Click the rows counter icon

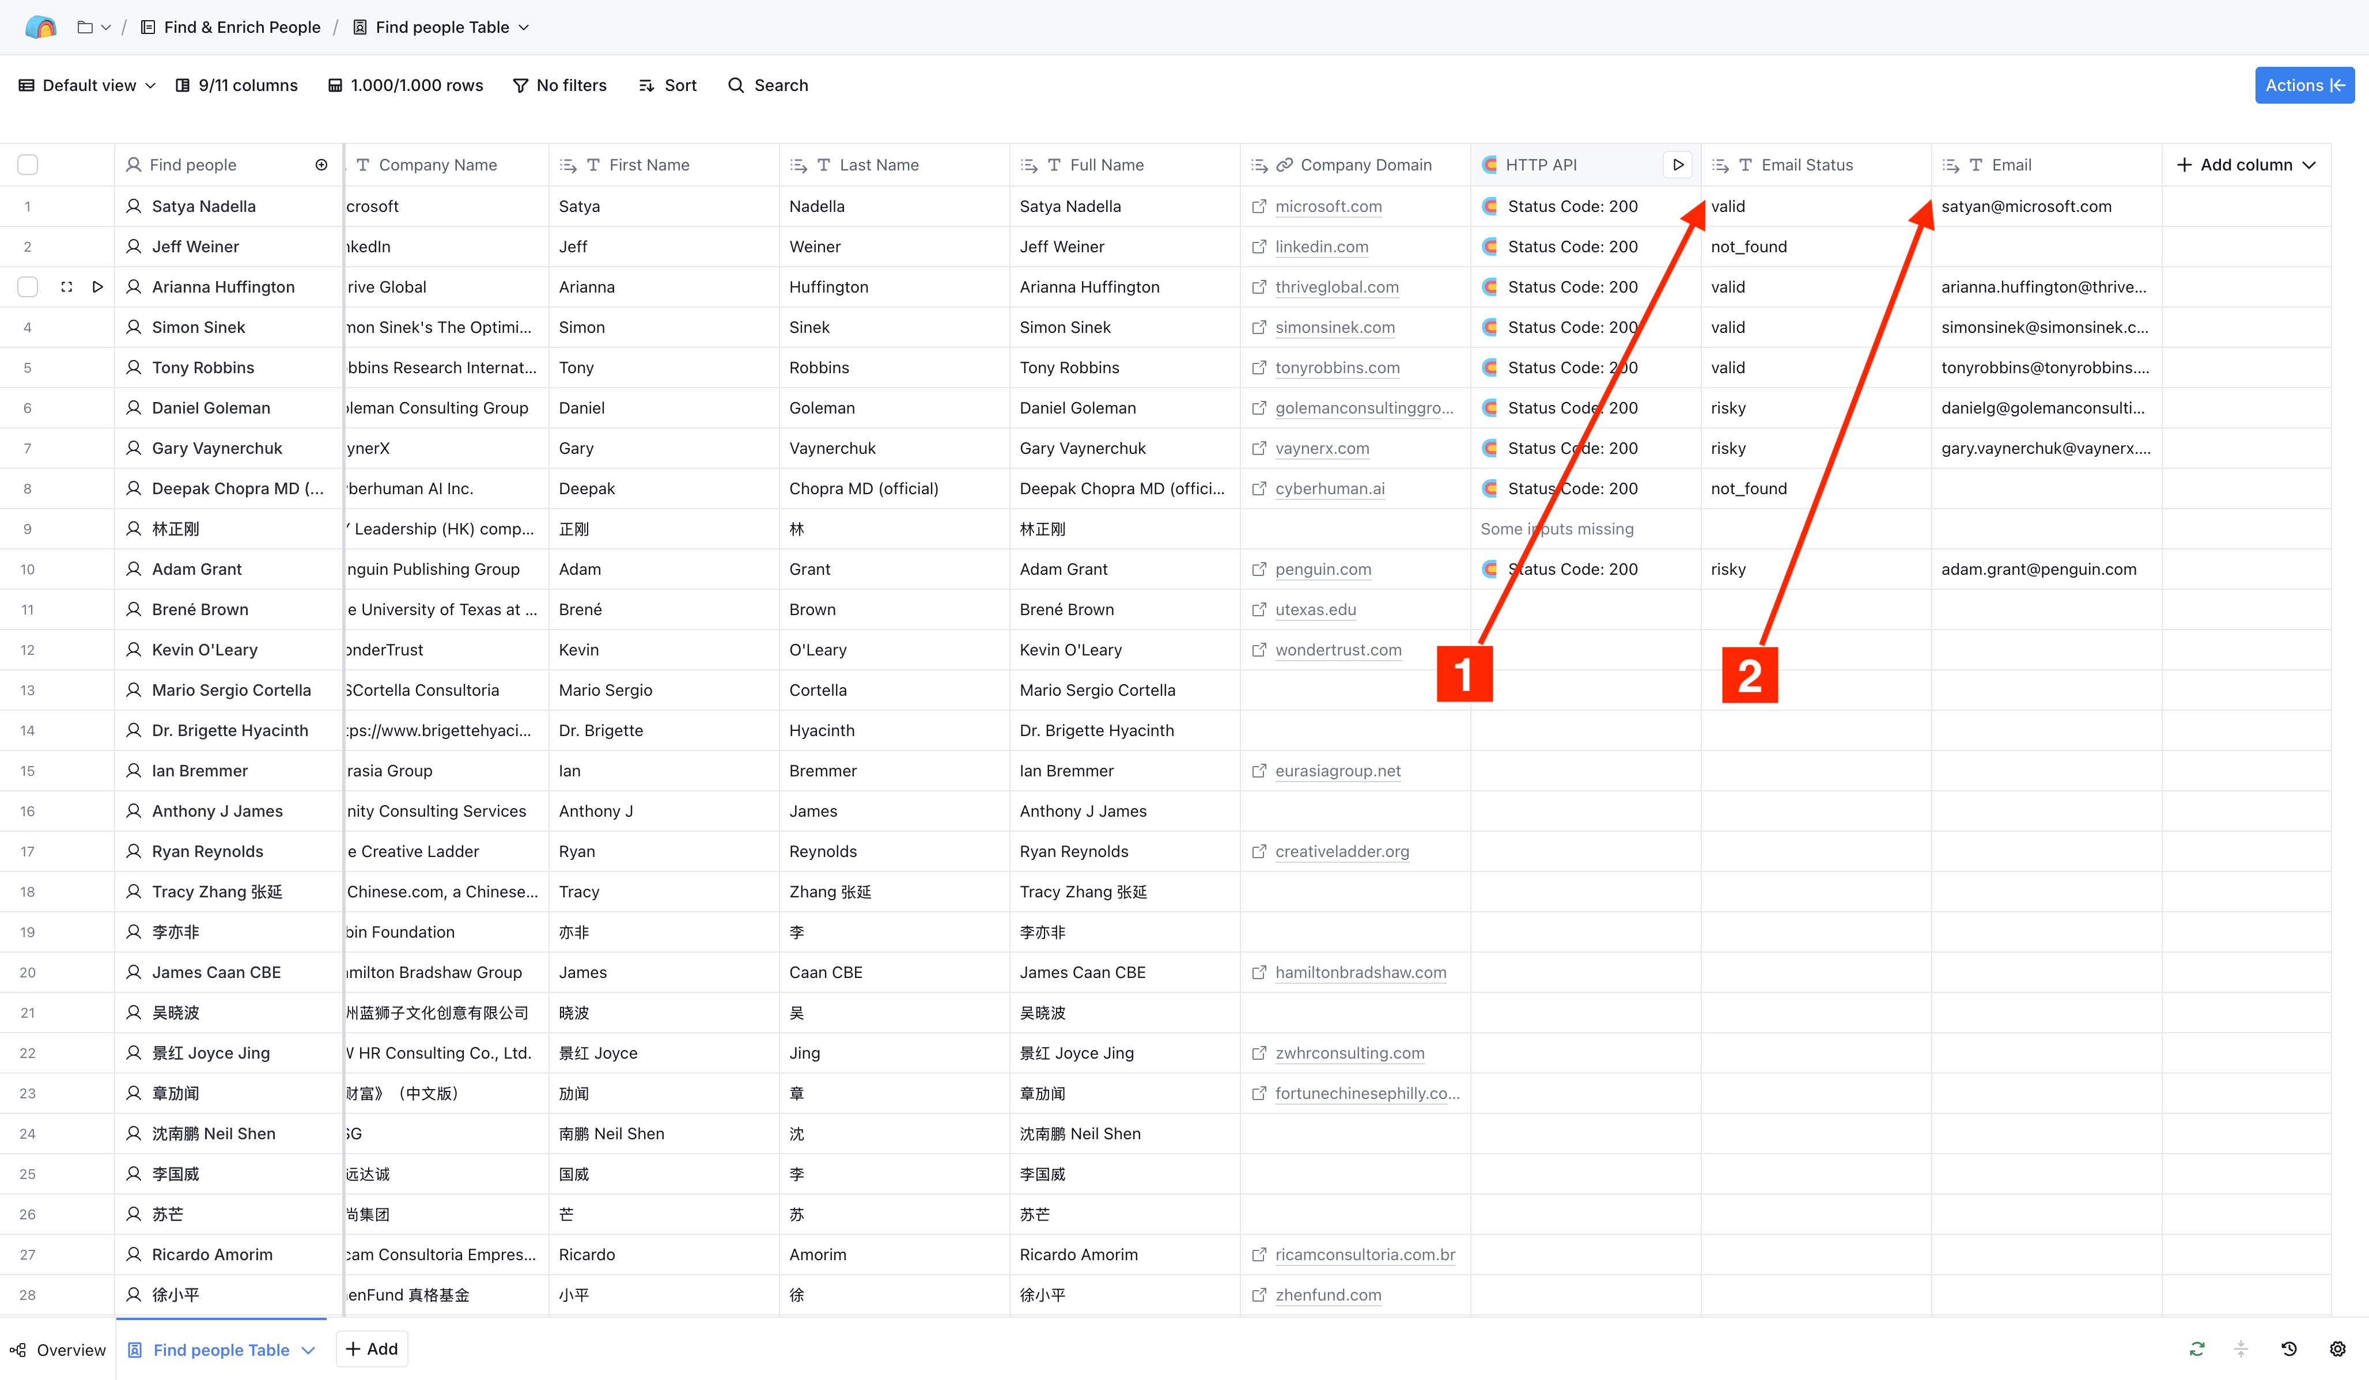click(x=335, y=86)
